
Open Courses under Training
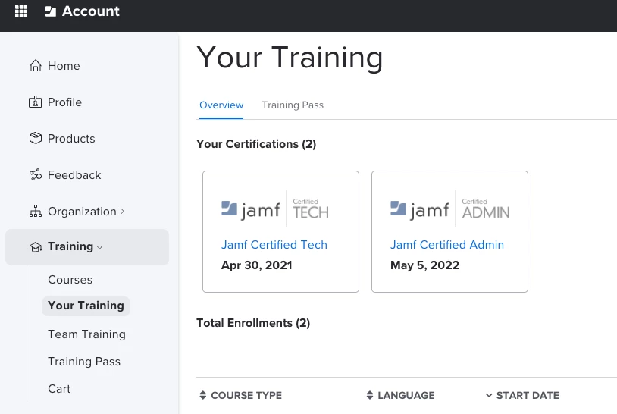(70, 279)
